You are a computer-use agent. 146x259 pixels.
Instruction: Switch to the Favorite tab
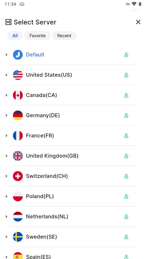(37, 36)
